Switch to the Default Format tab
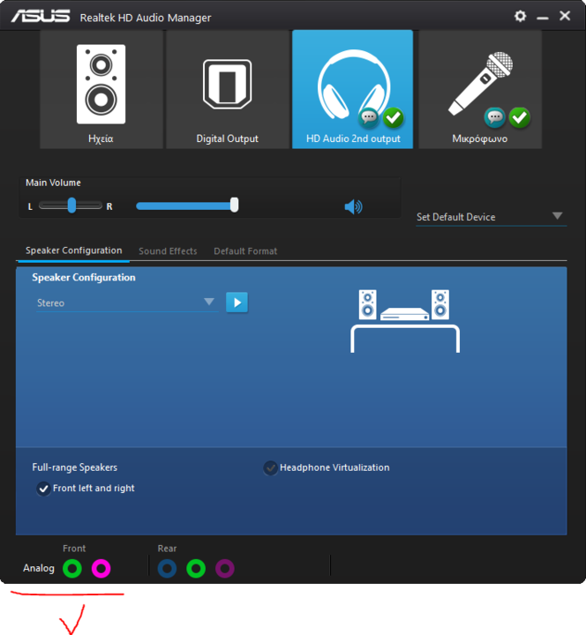 tap(245, 251)
